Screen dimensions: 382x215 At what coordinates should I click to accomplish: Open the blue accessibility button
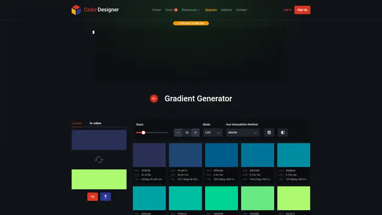coord(106,196)
